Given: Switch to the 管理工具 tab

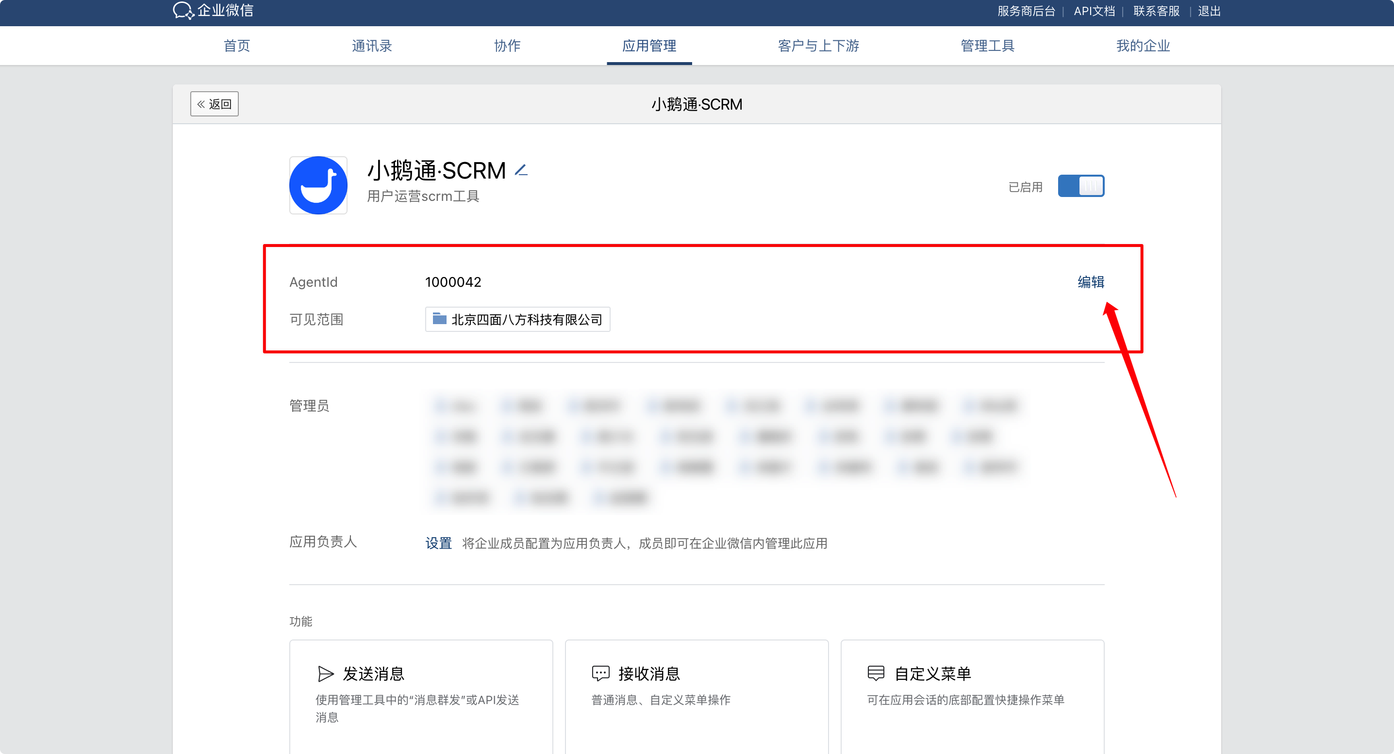Looking at the screenshot, I should (988, 46).
